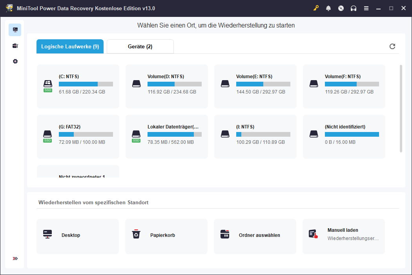This screenshot has height=275, width=412.
Task: Click the bootable media disc icon
Action: 341,8
